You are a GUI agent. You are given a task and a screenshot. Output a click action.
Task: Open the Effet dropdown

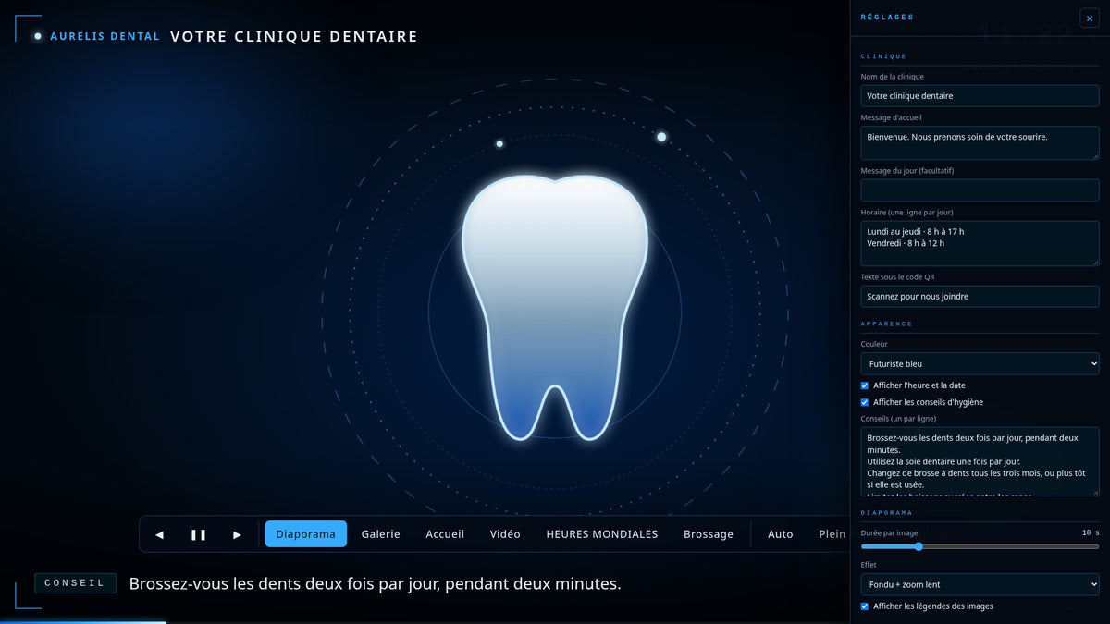pos(980,584)
